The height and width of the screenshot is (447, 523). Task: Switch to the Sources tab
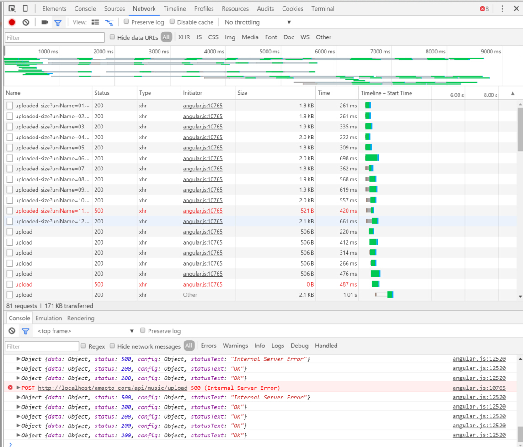[114, 9]
